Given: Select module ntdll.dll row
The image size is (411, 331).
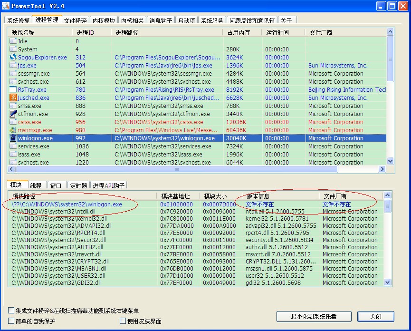Looking at the screenshot, I should pyautogui.click(x=196, y=212).
